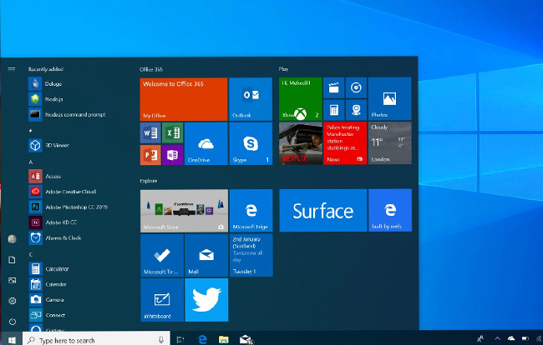The image size is (543, 345).
Task: Open the OneNote tile
Action: coord(172,155)
